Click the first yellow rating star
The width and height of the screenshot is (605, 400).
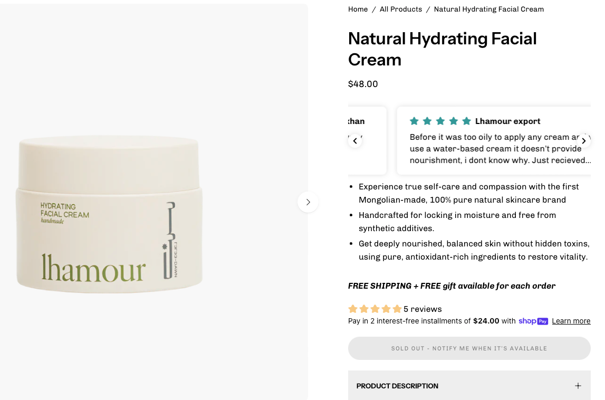coord(353,309)
